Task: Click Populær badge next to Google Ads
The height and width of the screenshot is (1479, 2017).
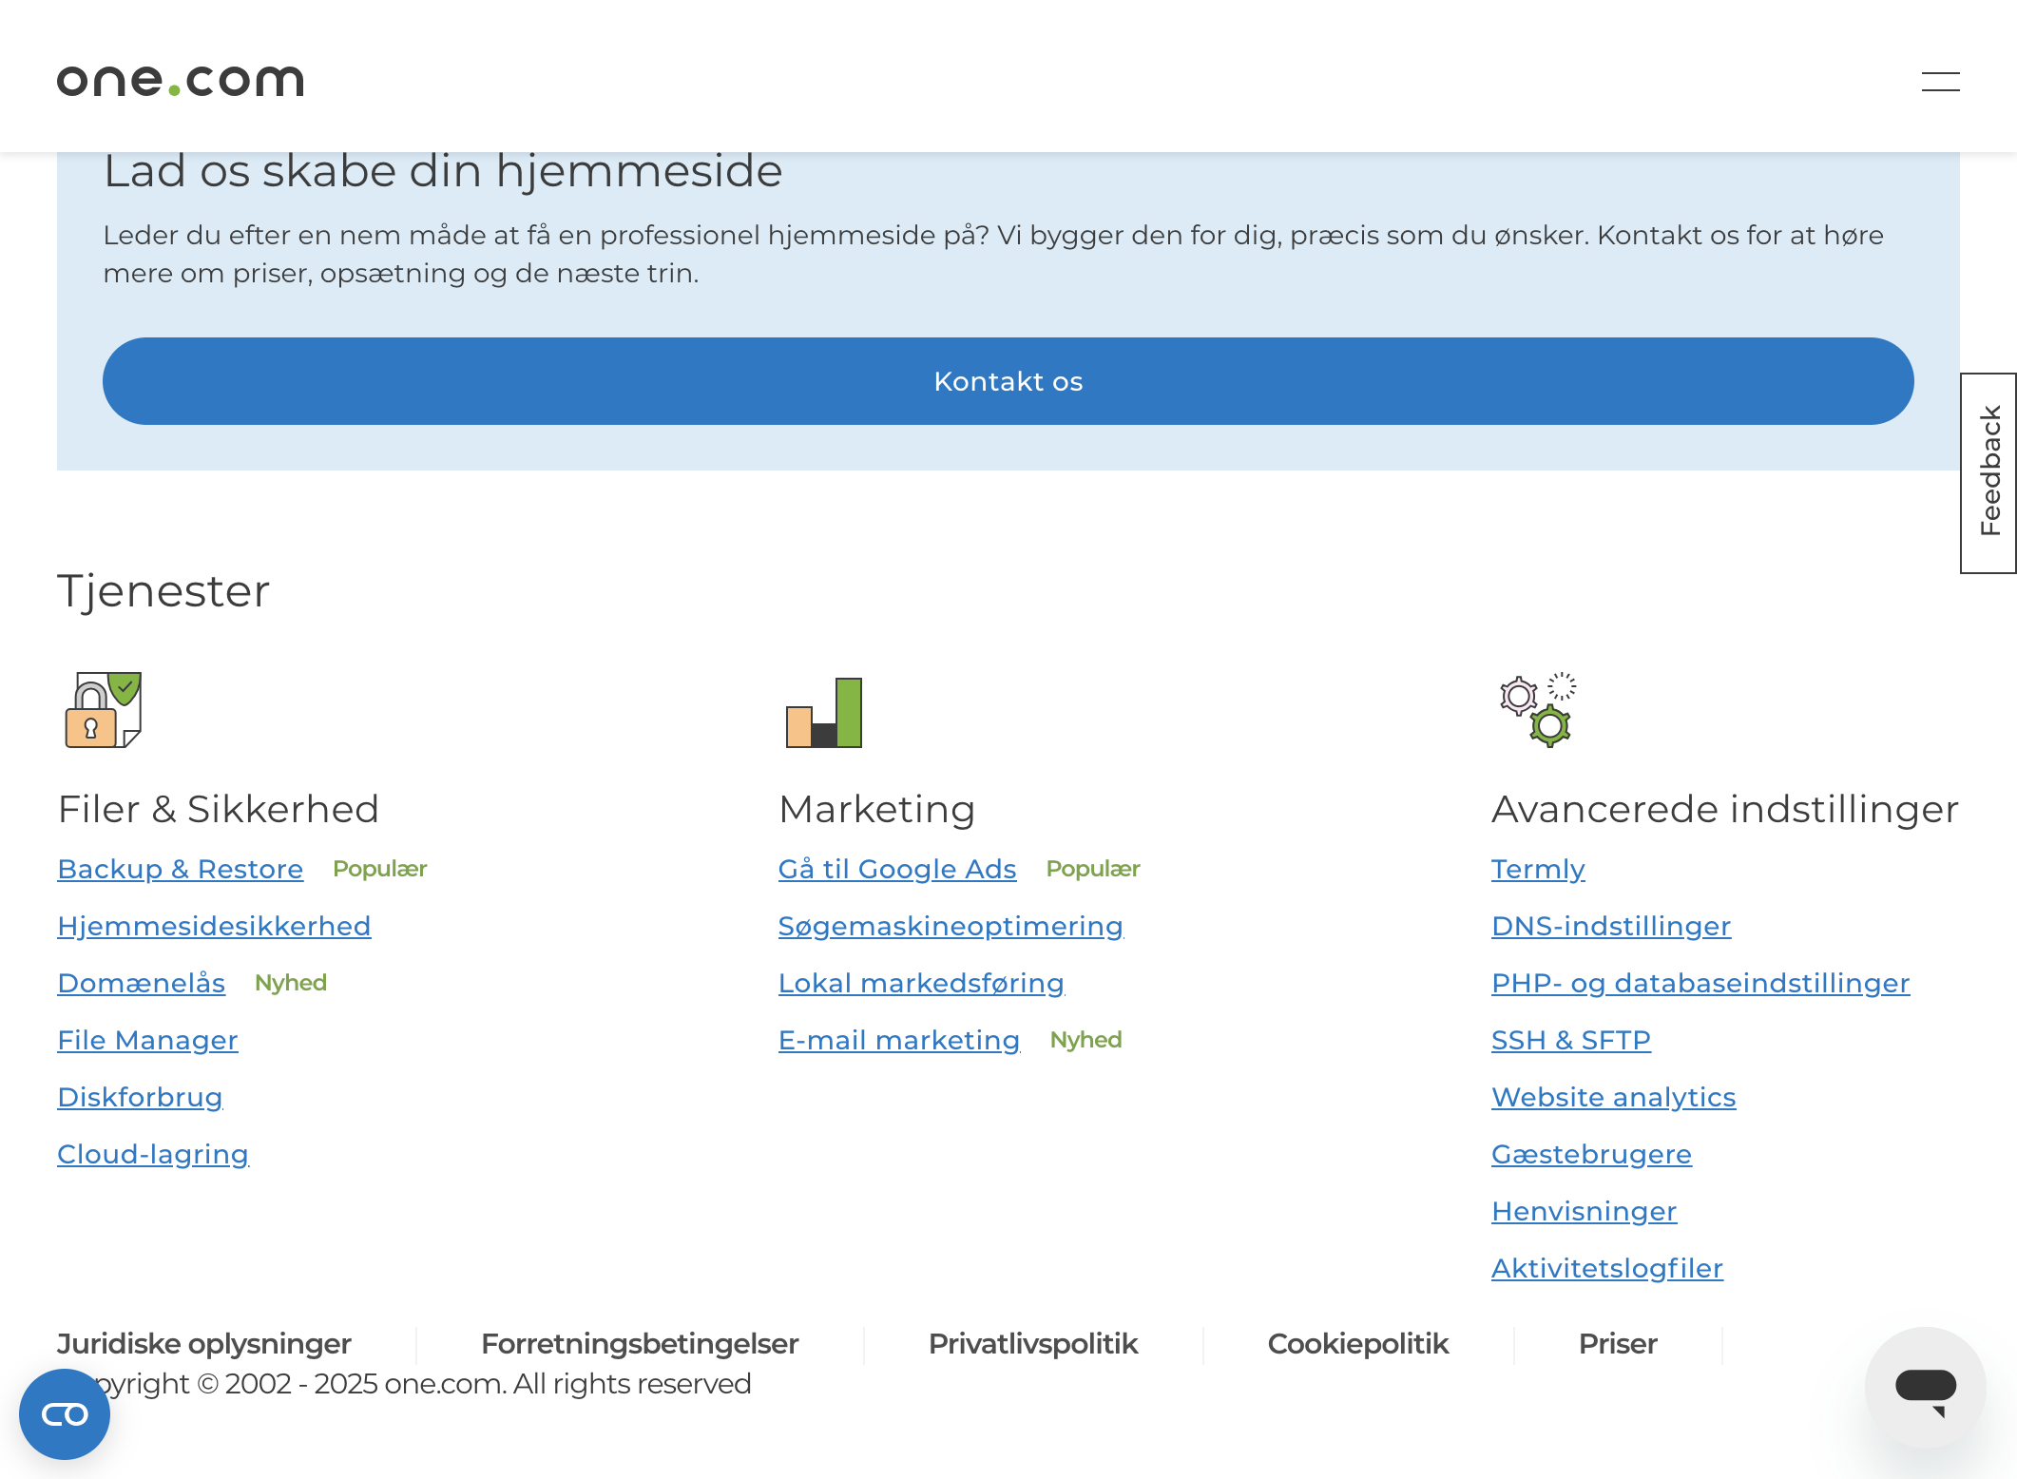Action: point(1093,869)
